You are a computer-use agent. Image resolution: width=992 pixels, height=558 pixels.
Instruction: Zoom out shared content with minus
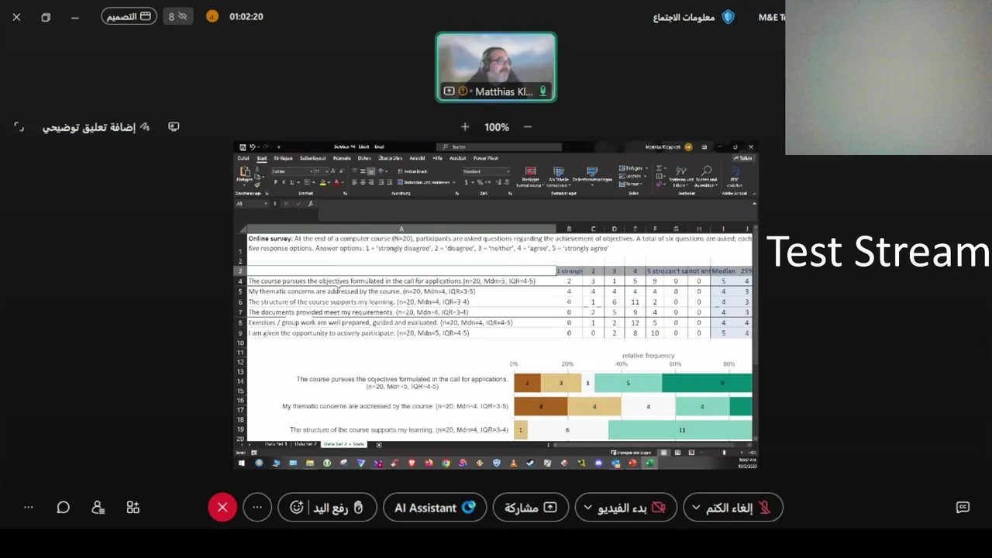click(528, 126)
